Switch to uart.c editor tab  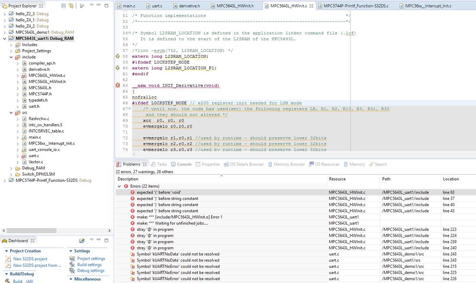click(154, 6)
